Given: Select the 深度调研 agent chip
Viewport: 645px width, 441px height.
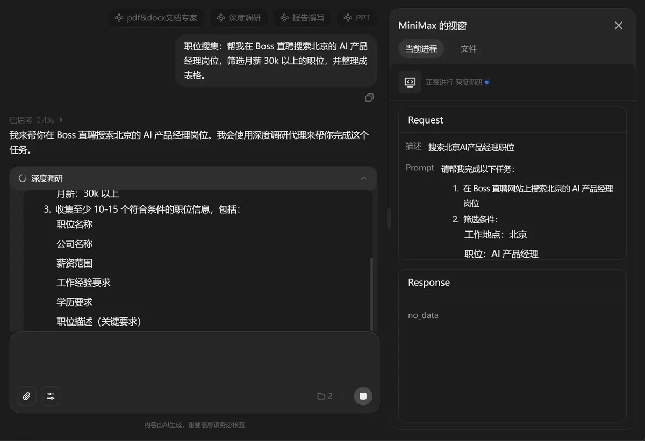Looking at the screenshot, I should pos(239,18).
